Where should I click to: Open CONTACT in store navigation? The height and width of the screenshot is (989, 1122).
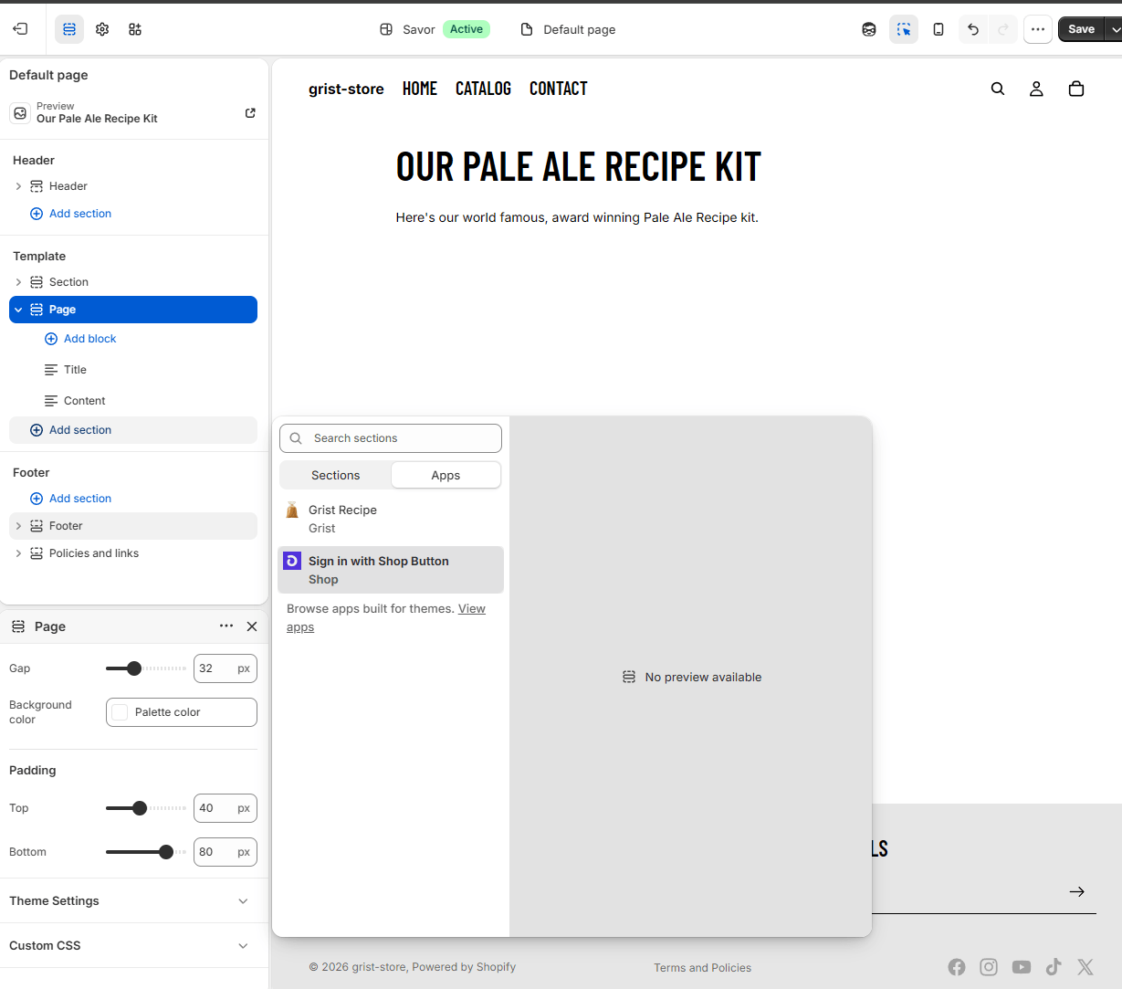pos(559,89)
